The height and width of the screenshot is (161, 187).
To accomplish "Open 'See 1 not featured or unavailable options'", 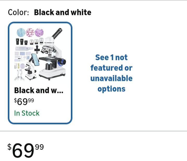I will tap(111, 73).
